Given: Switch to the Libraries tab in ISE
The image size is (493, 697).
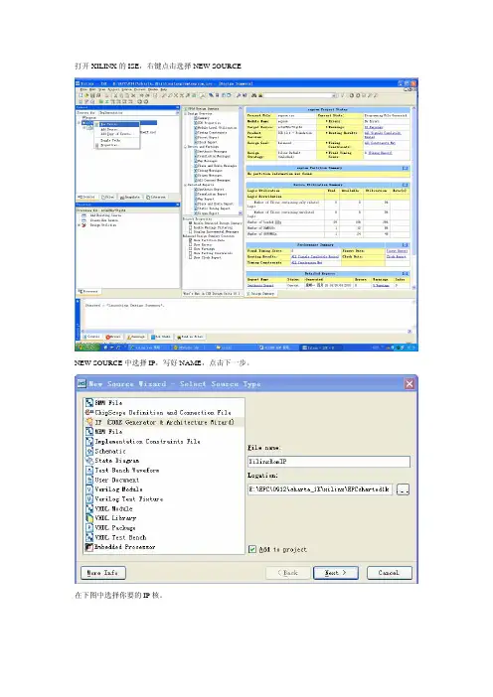Looking at the screenshot, I should [156, 197].
